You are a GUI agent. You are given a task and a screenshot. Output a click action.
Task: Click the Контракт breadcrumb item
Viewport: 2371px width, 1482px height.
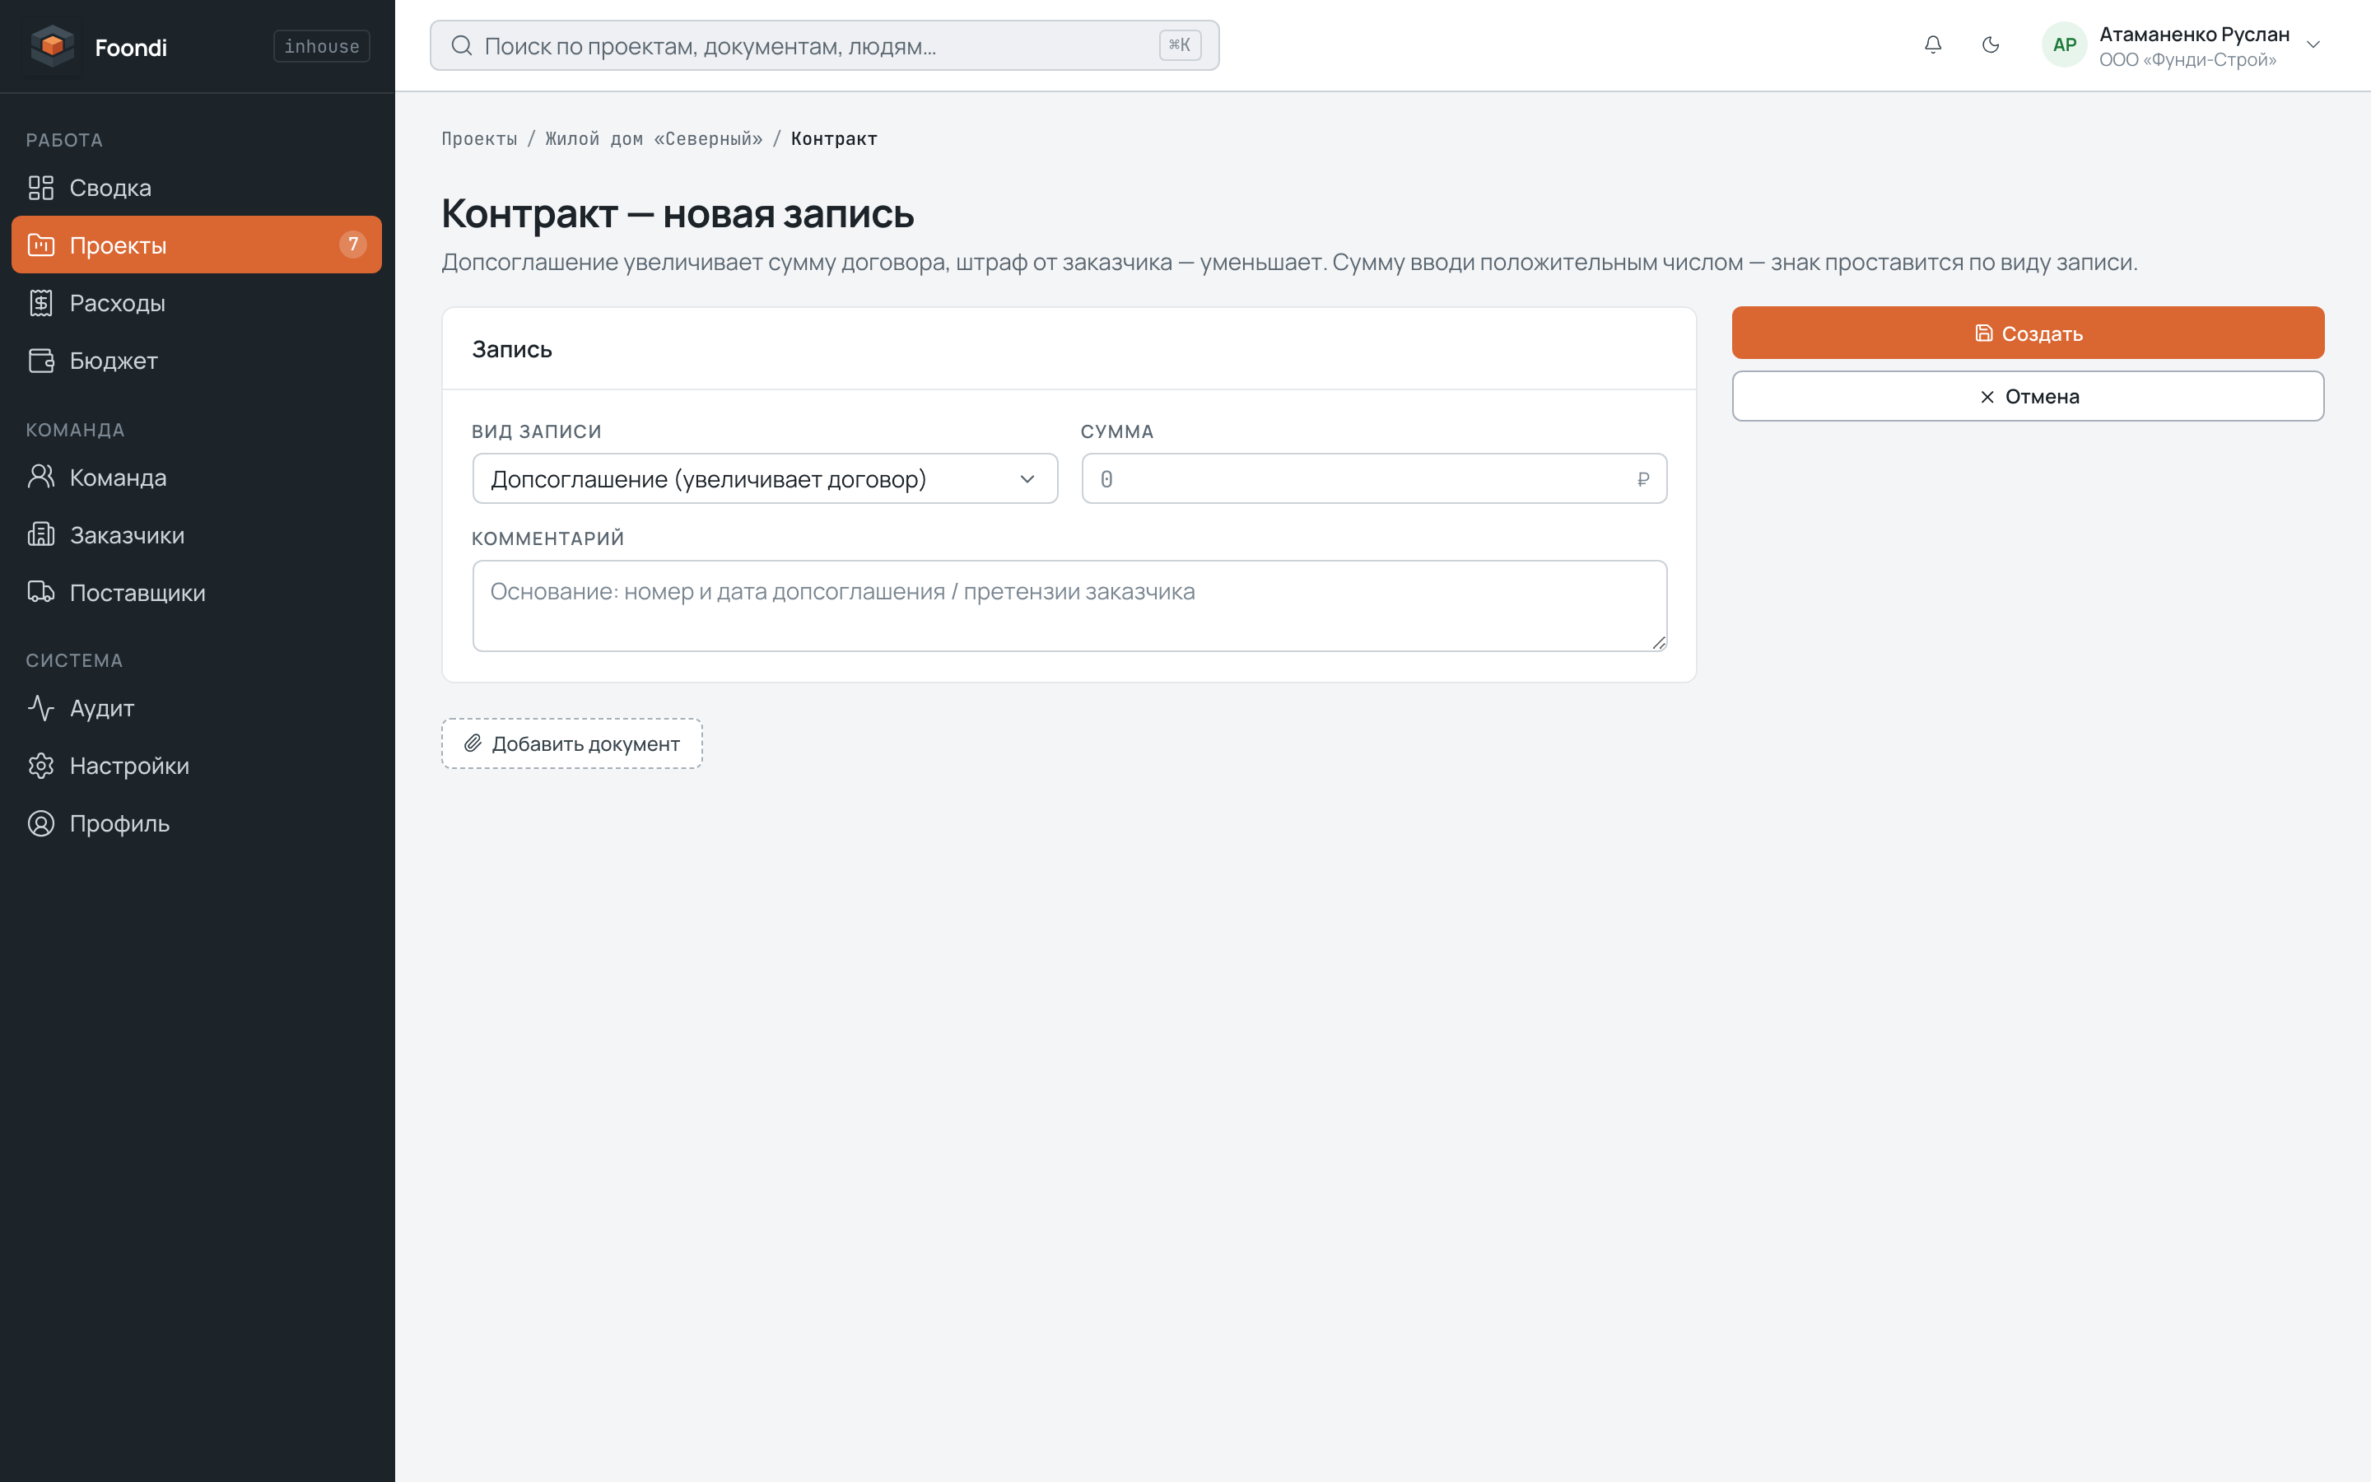point(834,138)
